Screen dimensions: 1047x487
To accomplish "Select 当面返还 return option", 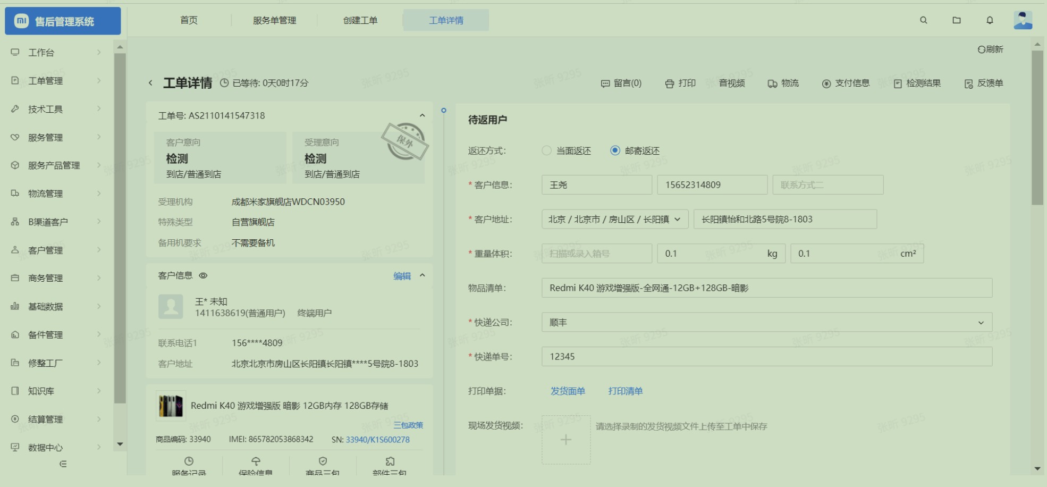I will click(567, 151).
